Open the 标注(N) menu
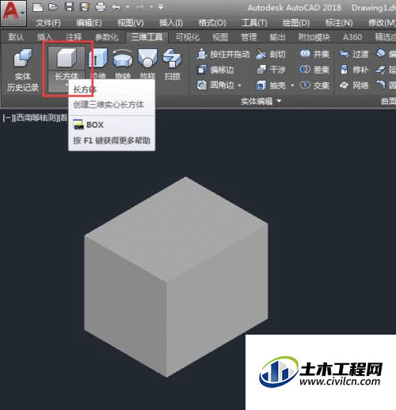Image resolution: width=396 pixels, height=410 pixels. coord(339,23)
